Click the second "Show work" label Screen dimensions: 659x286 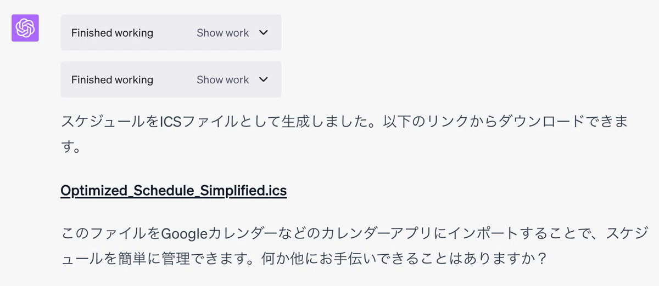coord(223,79)
